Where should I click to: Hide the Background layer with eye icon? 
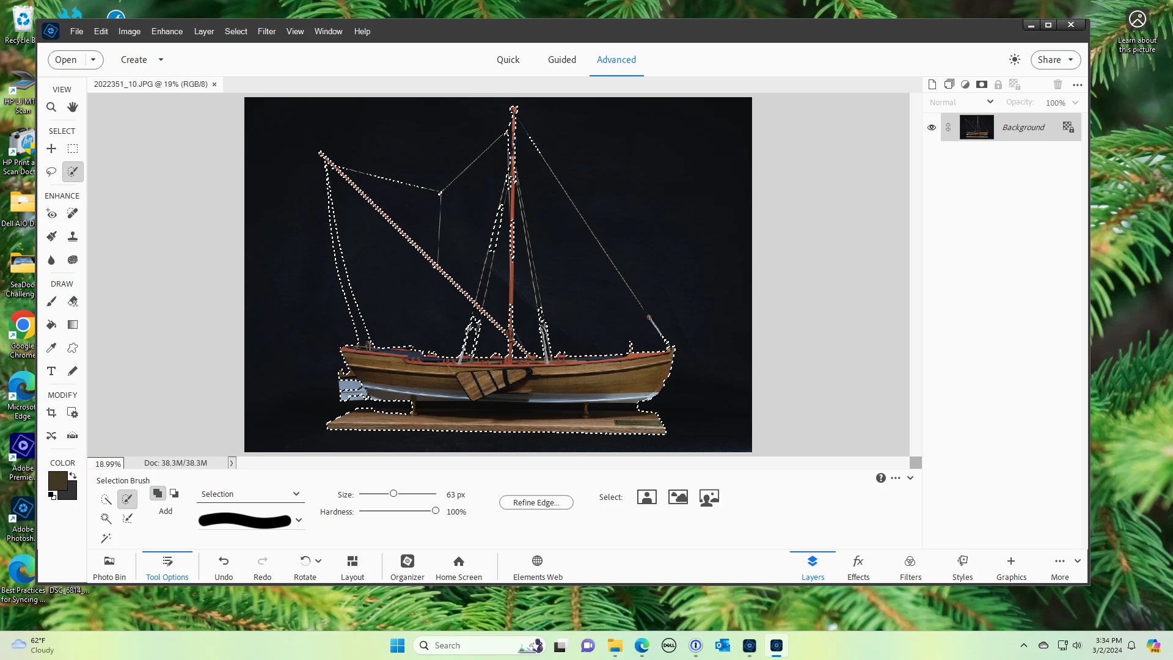click(x=931, y=128)
